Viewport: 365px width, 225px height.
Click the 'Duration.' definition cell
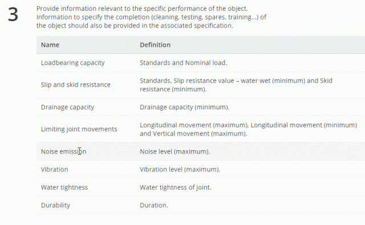pyautogui.click(x=154, y=205)
